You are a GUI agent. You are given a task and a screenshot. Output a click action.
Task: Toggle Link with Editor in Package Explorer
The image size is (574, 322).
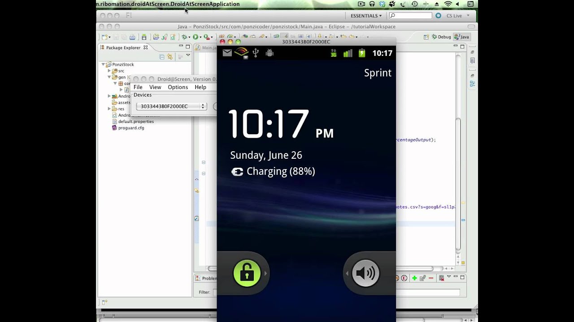tap(170, 56)
